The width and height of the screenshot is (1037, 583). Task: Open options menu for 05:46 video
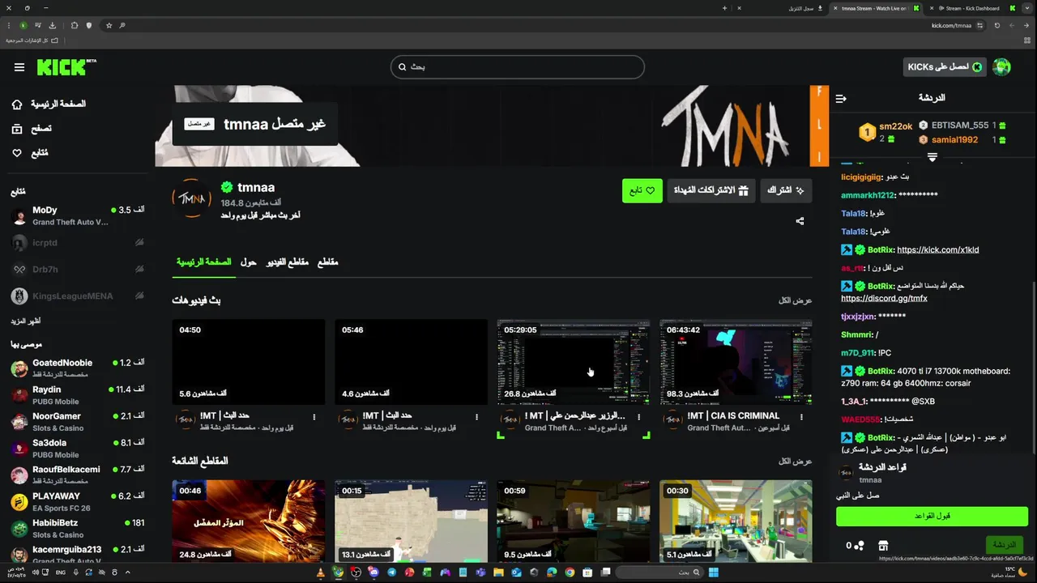476,417
